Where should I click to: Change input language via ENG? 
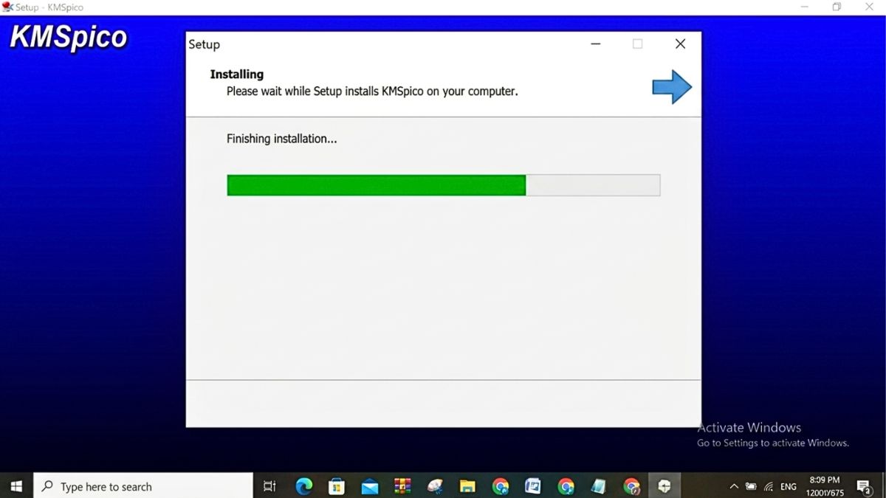pos(789,487)
